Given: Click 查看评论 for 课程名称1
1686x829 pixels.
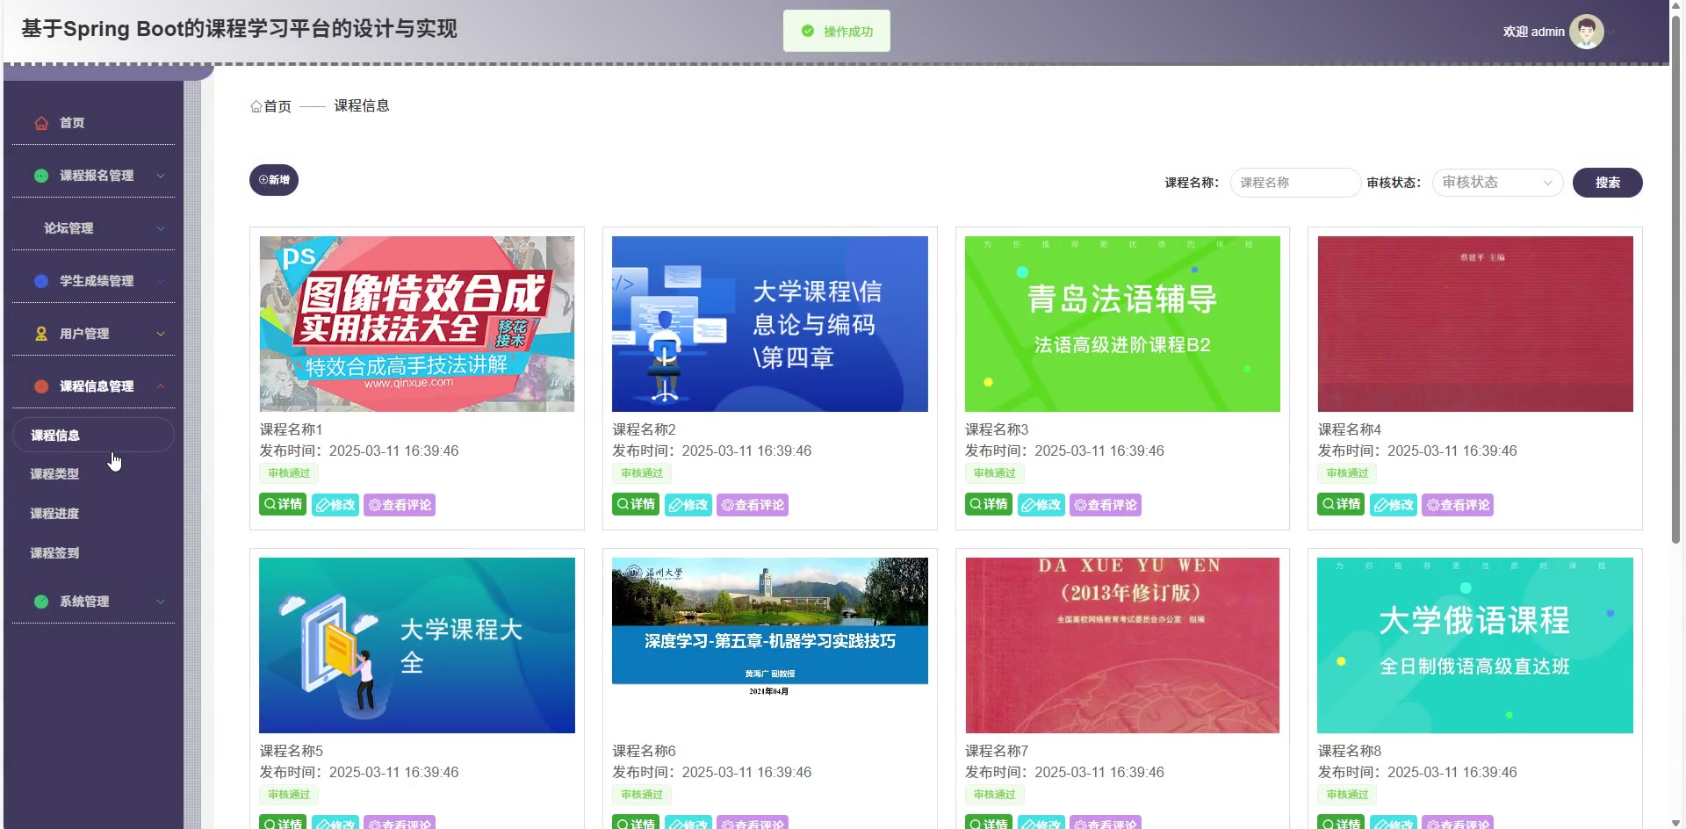Looking at the screenshot, I should 400,505.
